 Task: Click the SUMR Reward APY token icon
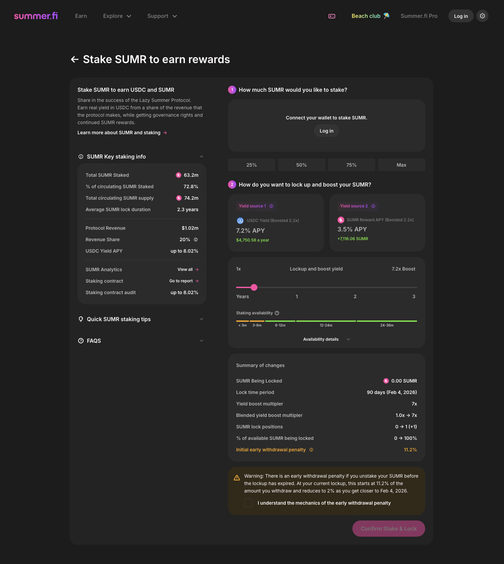[341, 220]
